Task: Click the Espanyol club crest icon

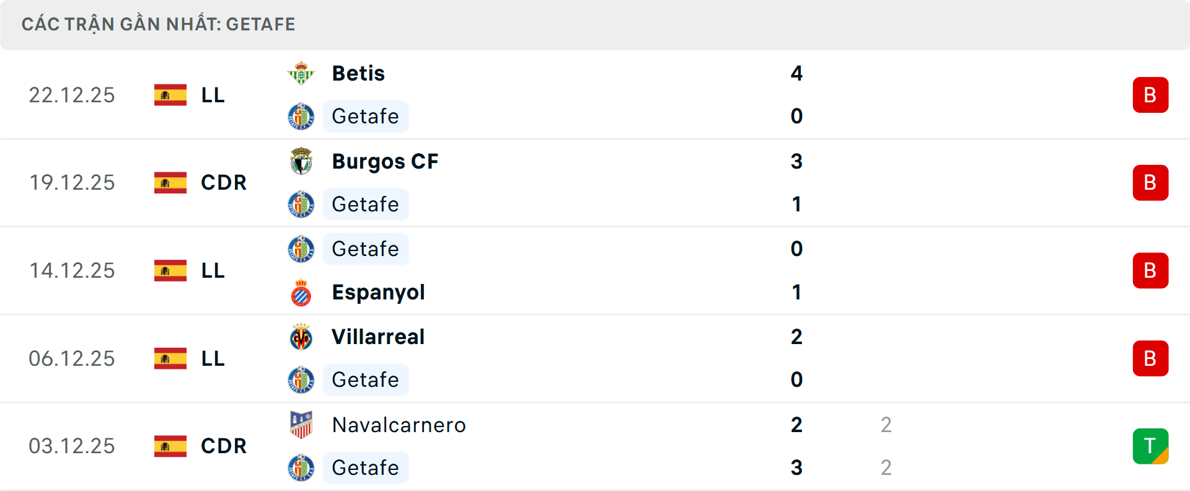Action: (x=301, y=293)
